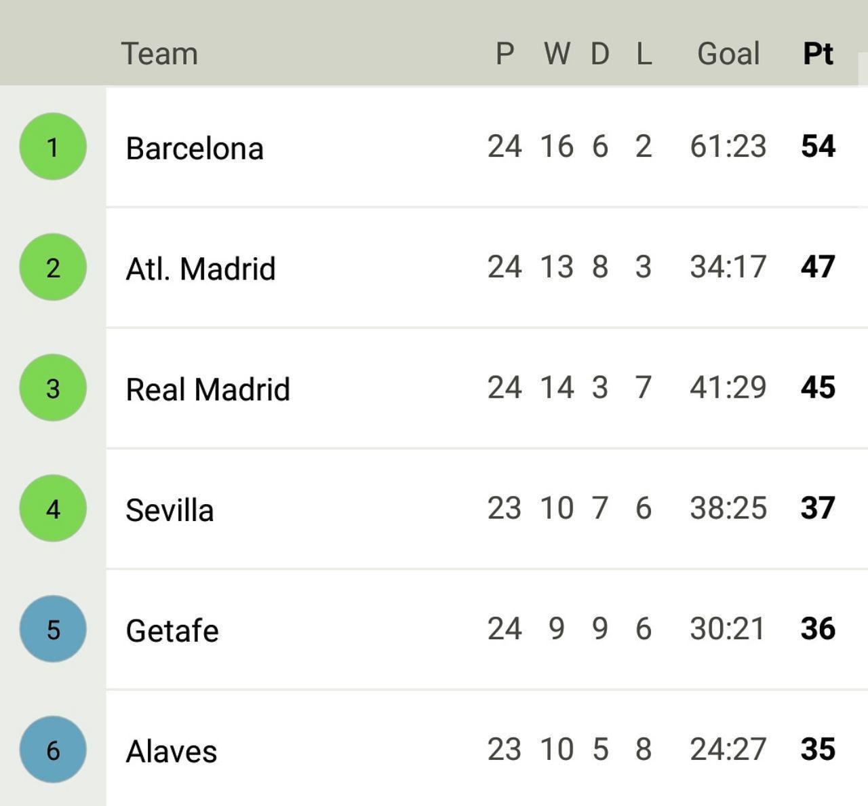The image size is (868, 806).
Task: Click the P played column header
Action: (x=505, y=54)
